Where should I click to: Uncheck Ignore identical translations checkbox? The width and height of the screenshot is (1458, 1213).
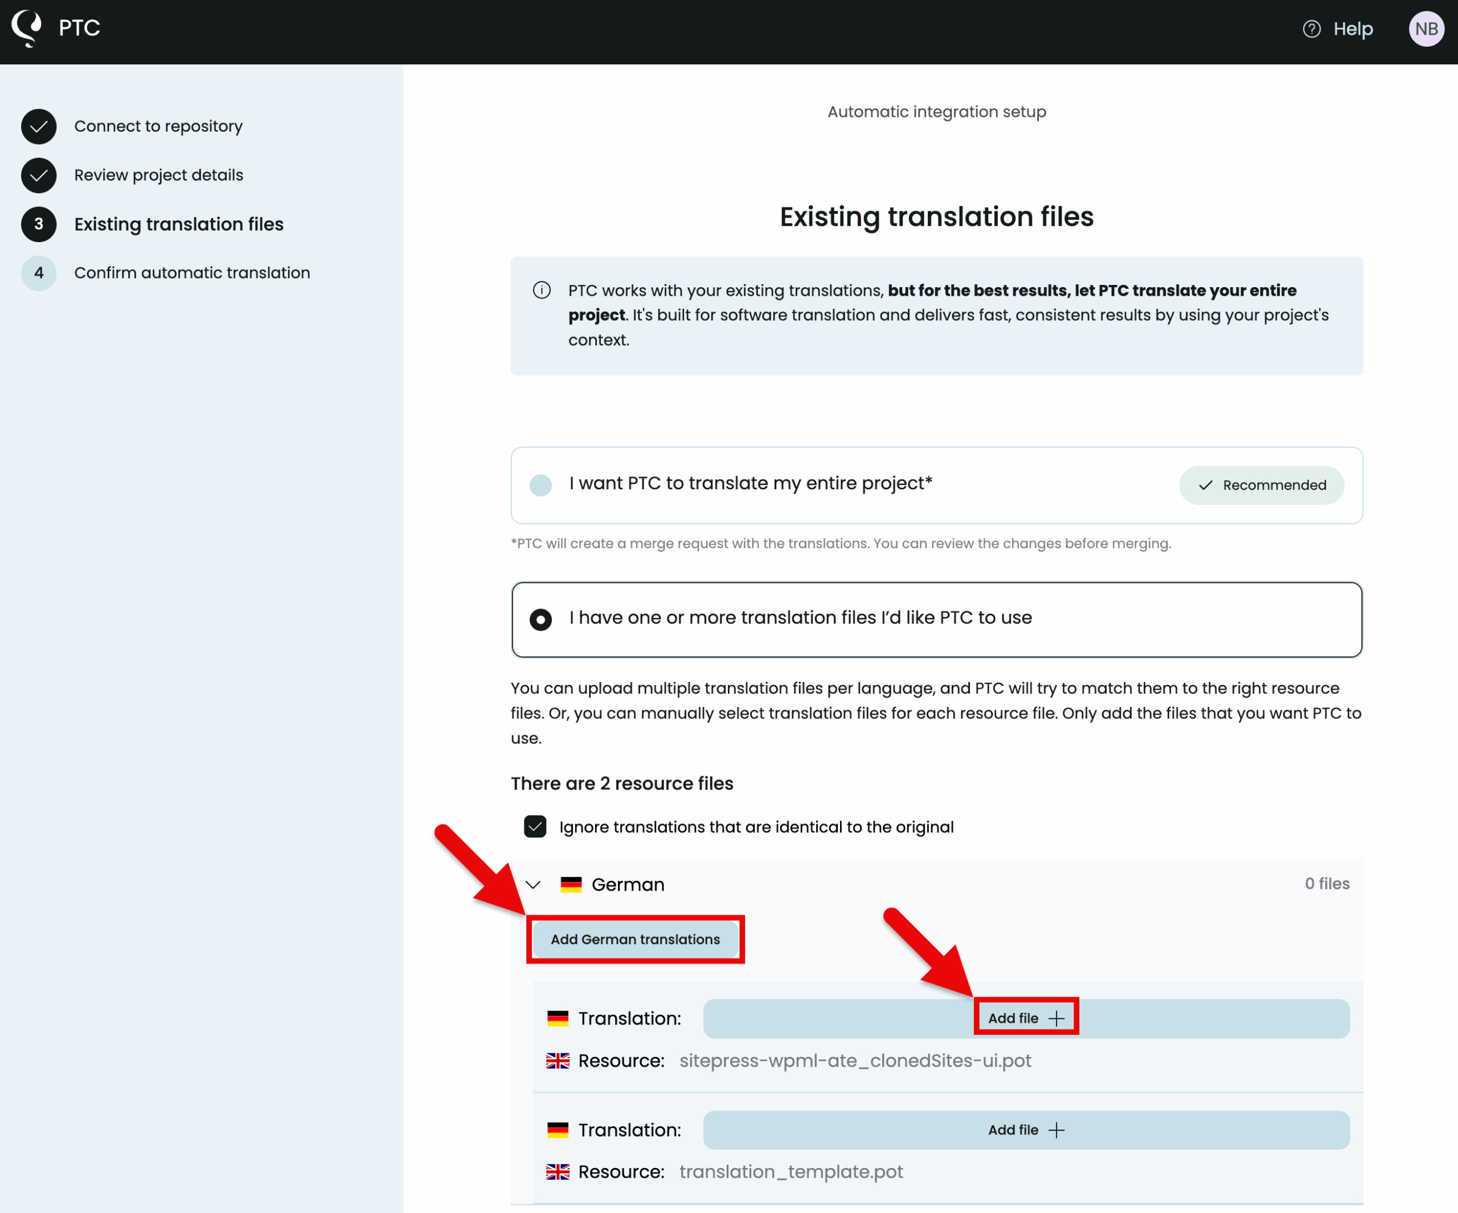coord(535,827)
